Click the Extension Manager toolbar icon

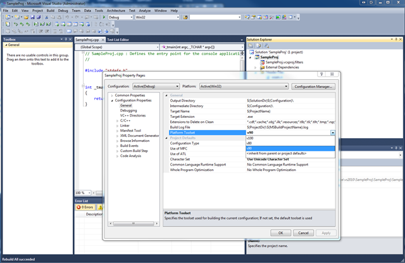pyautogui.click(x=284, y=17)
